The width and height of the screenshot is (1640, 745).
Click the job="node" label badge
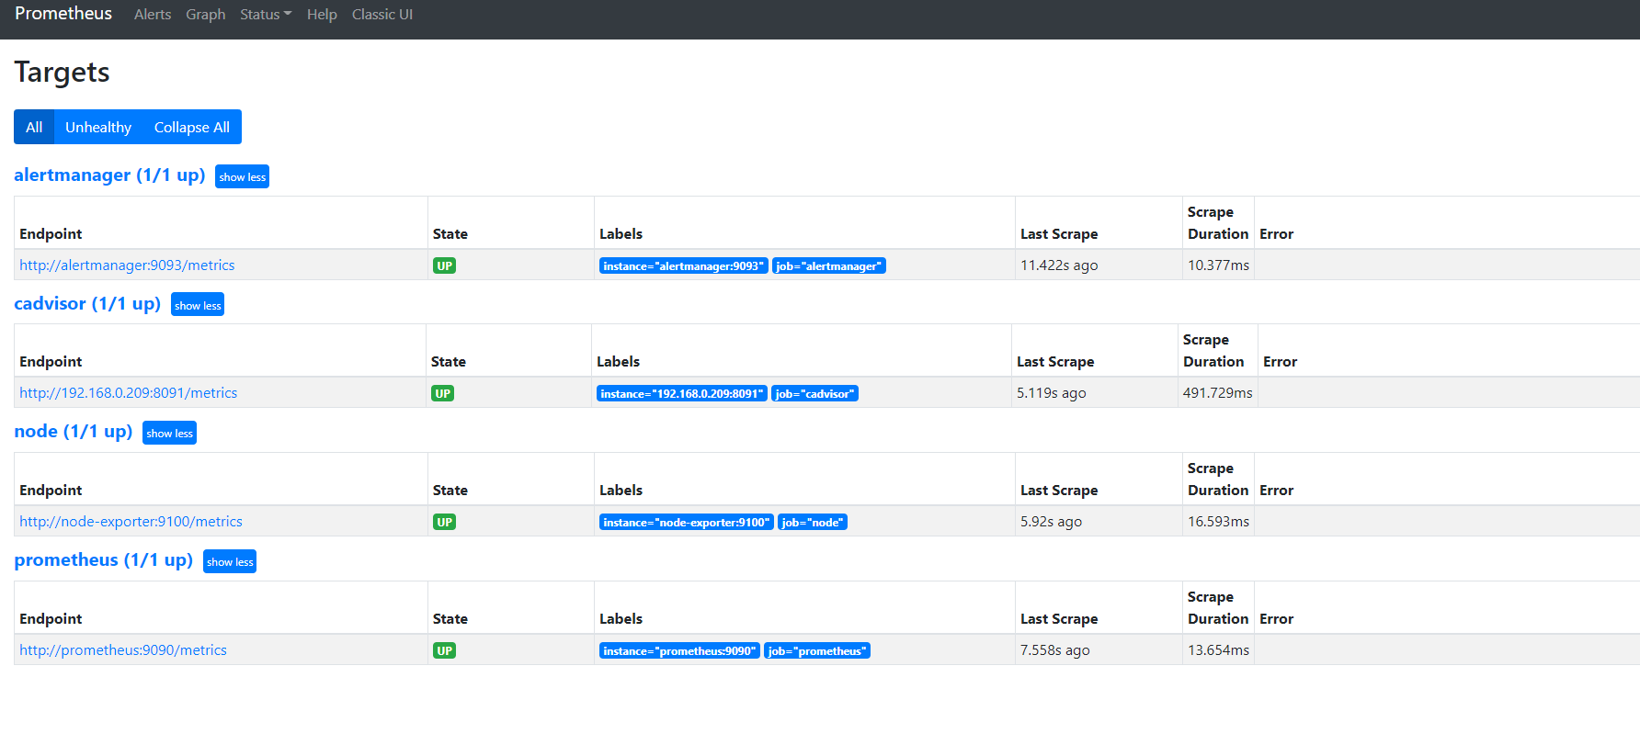point(813,522)
